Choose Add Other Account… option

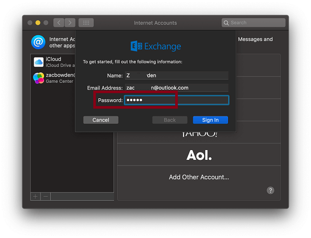(x=199, y=177)
